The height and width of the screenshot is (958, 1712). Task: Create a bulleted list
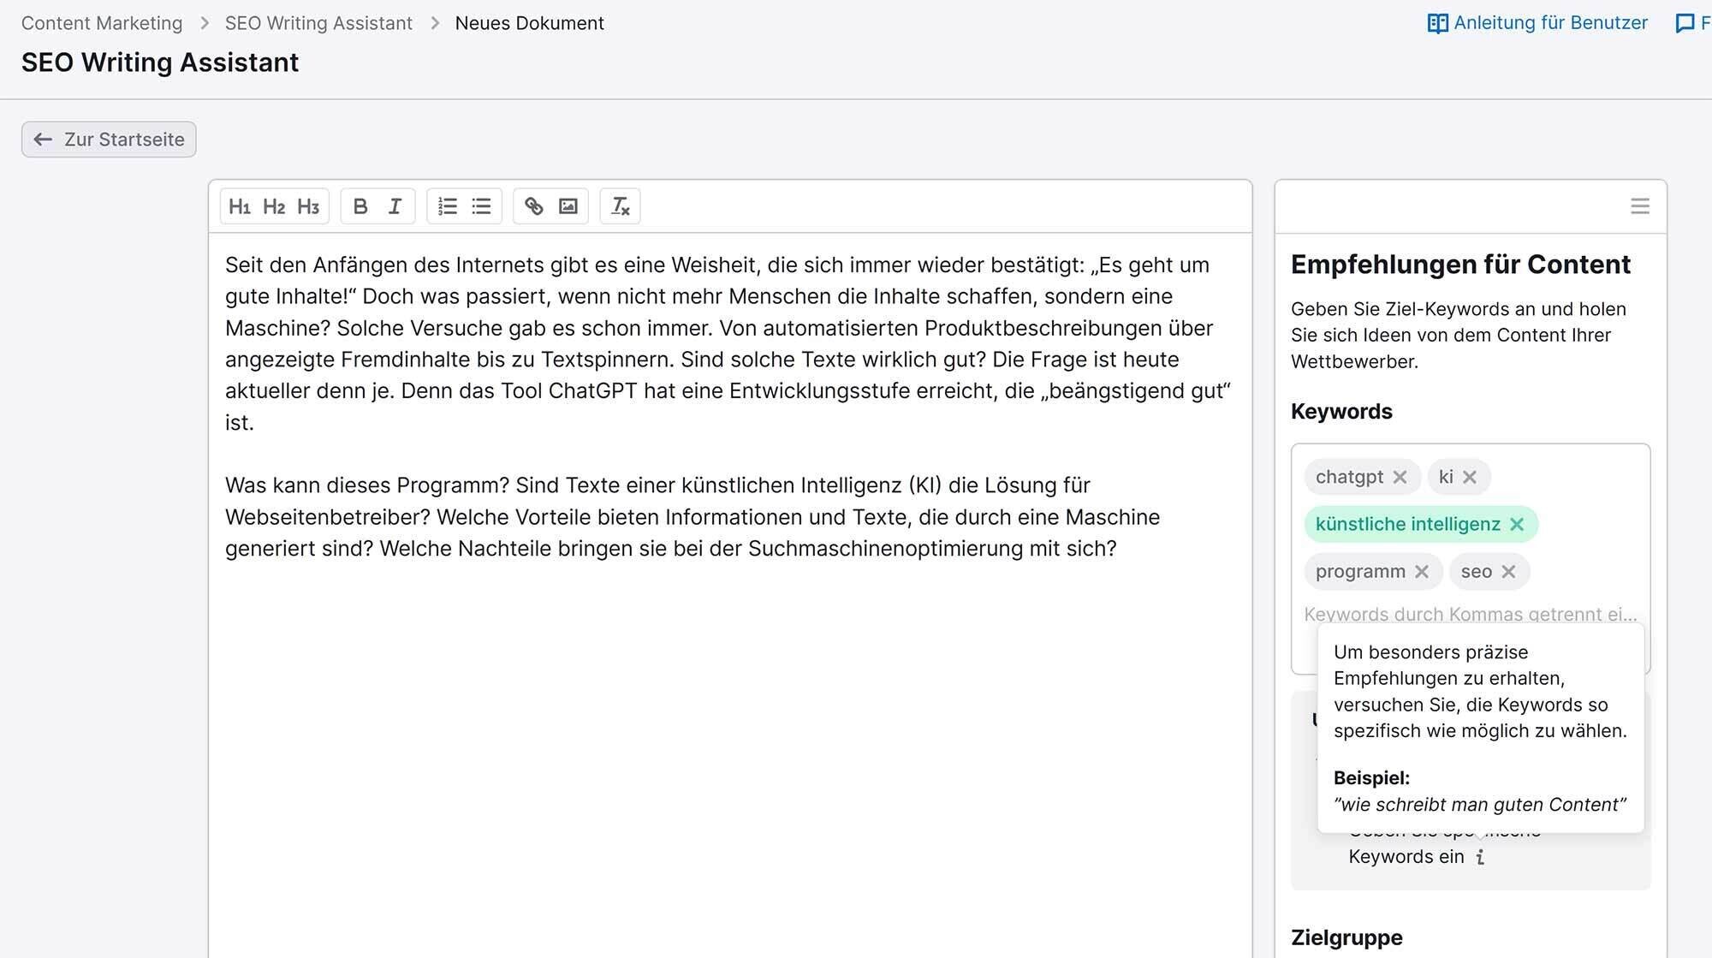tap(480, 205)
